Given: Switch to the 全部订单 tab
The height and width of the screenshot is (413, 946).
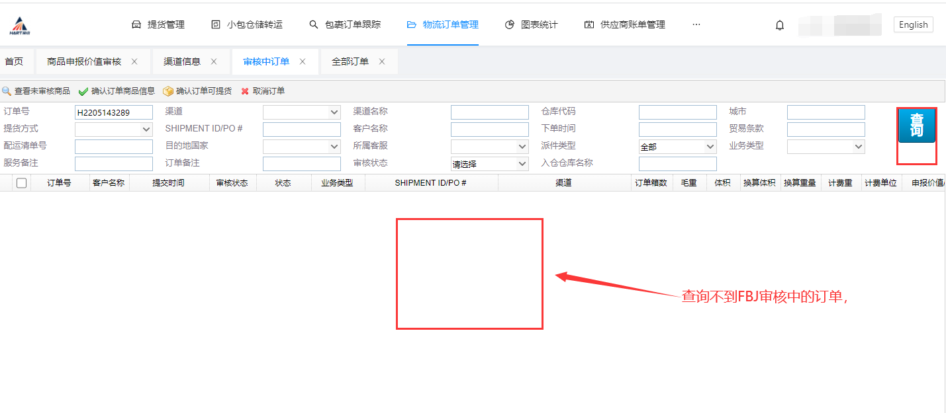Looking at the screenshot, I should tap(350, 61).
